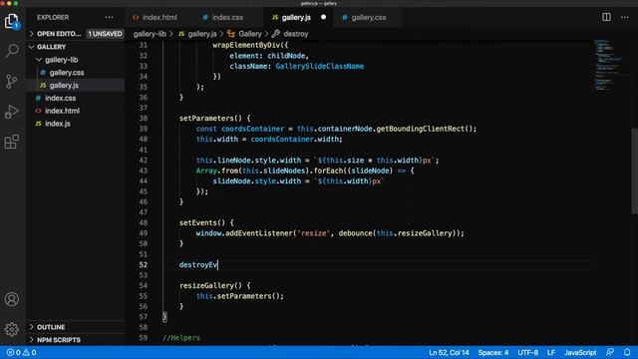Open gallery.css in the explorer tree
Image resolution: width=638 pixels, height=359 pixels.
67,73
